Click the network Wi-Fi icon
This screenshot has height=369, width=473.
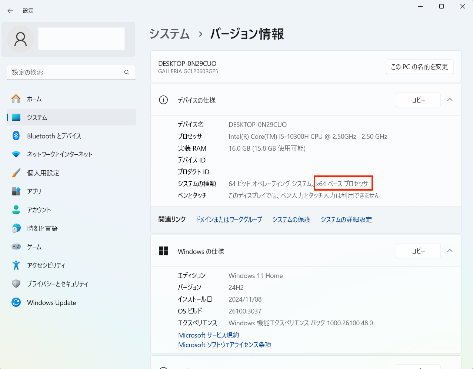(16, 154)
